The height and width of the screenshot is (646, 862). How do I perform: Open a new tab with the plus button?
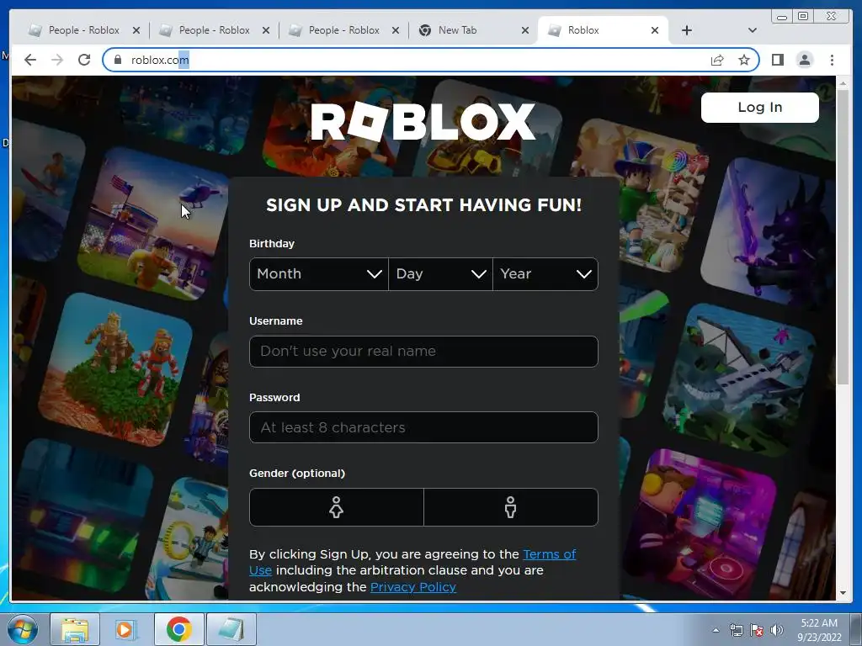click(687, 30)
